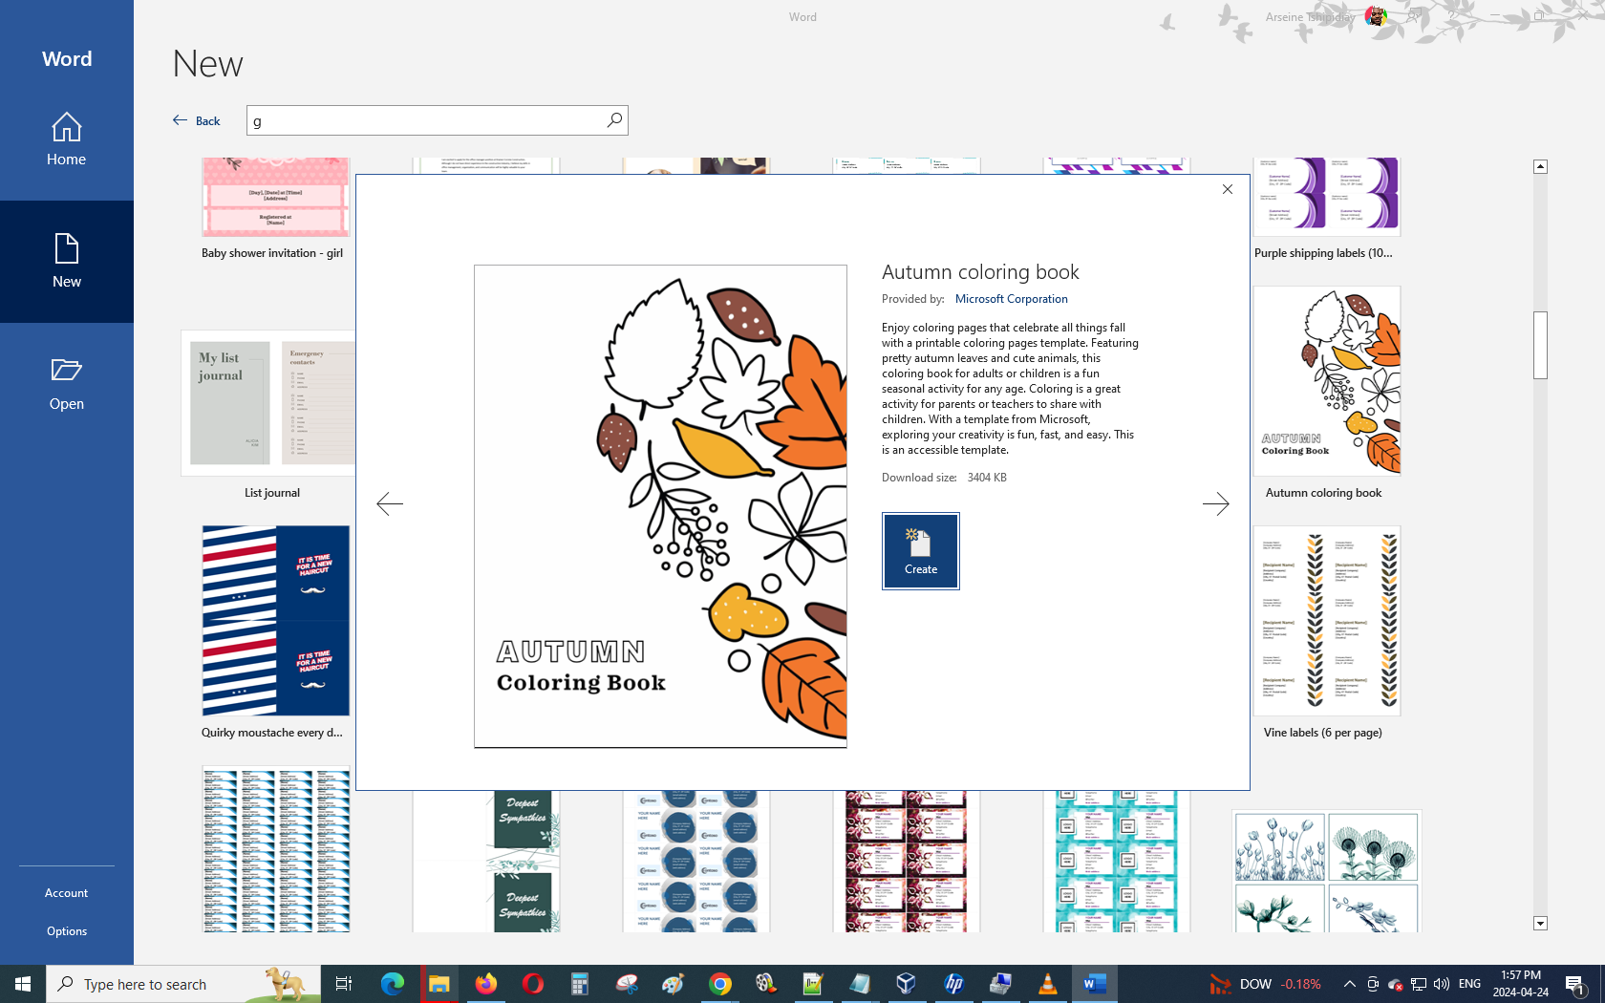
Task: Open Google Chrome from the taskbar
Action: point(720,984)
